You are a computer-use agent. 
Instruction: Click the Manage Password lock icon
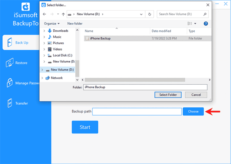[10, 83]
